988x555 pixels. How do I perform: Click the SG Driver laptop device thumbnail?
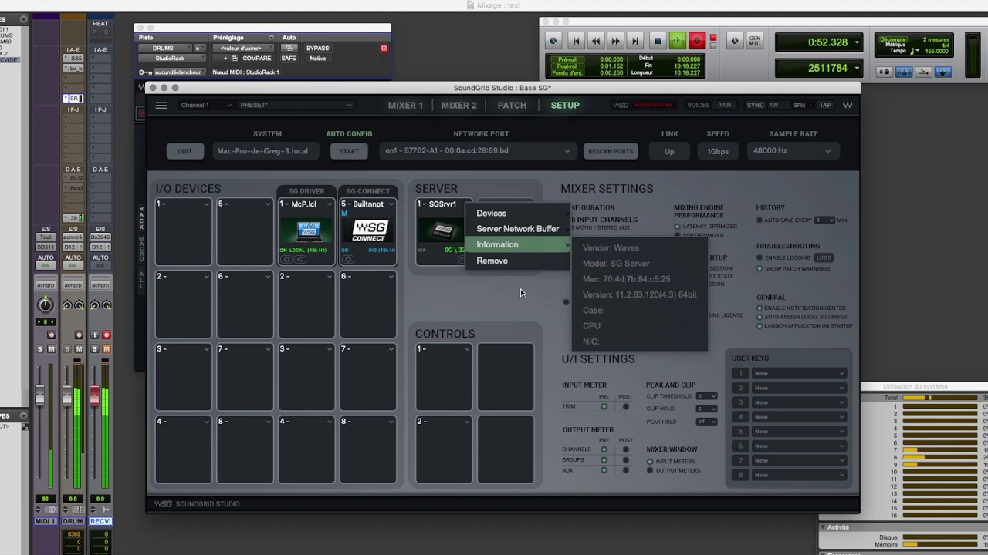click(x=306, y=231)
